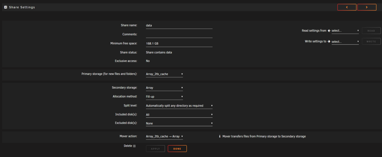The width and height of the screenshot is (382, 157).
Task: Click the 'Exclusive access:' label
Action: pyautogui.click(x=126, y=61)
